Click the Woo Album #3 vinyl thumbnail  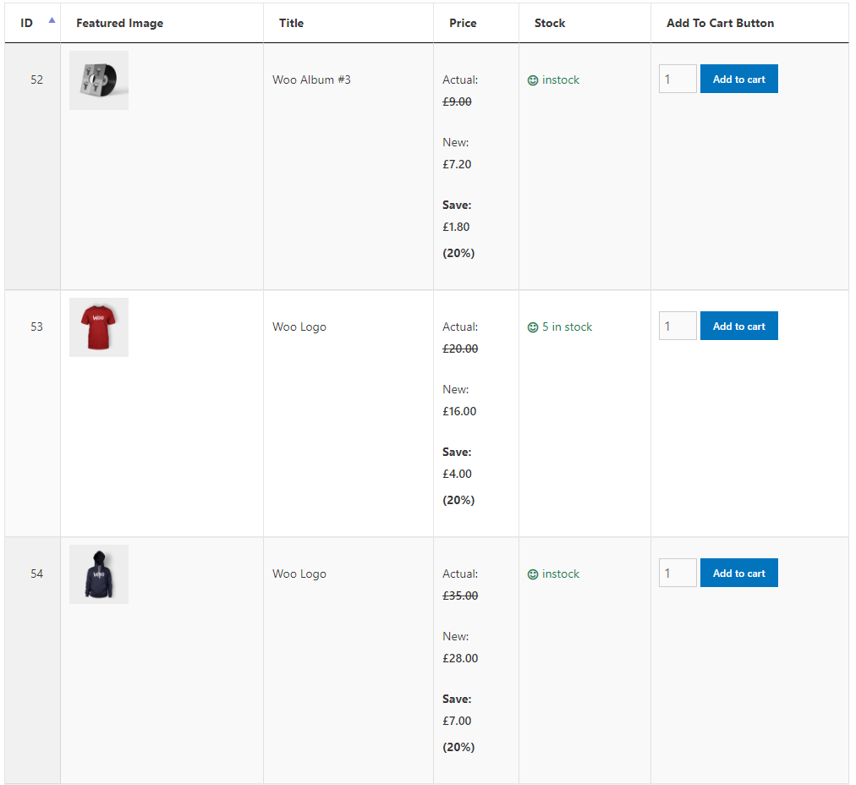coord(98,80)
